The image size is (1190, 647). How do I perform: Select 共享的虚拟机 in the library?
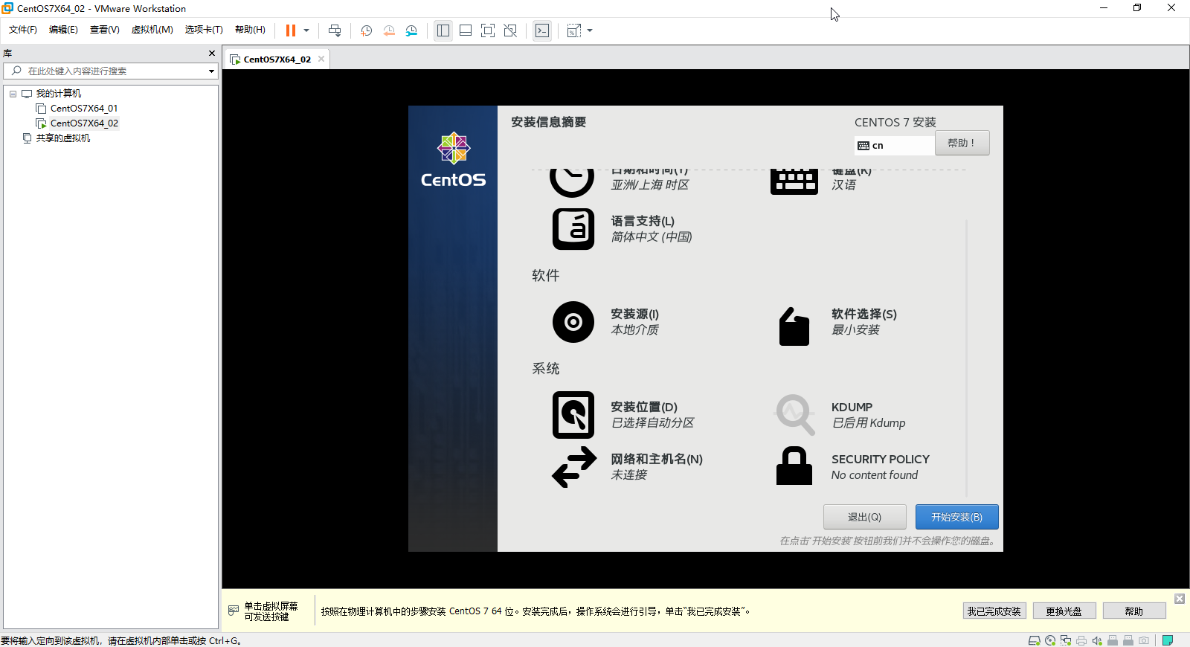coord(63,138)
